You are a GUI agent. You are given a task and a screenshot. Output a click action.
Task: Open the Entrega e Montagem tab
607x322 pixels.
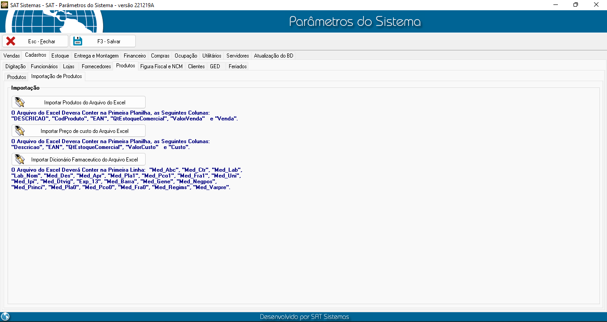[x=96, y=56]
